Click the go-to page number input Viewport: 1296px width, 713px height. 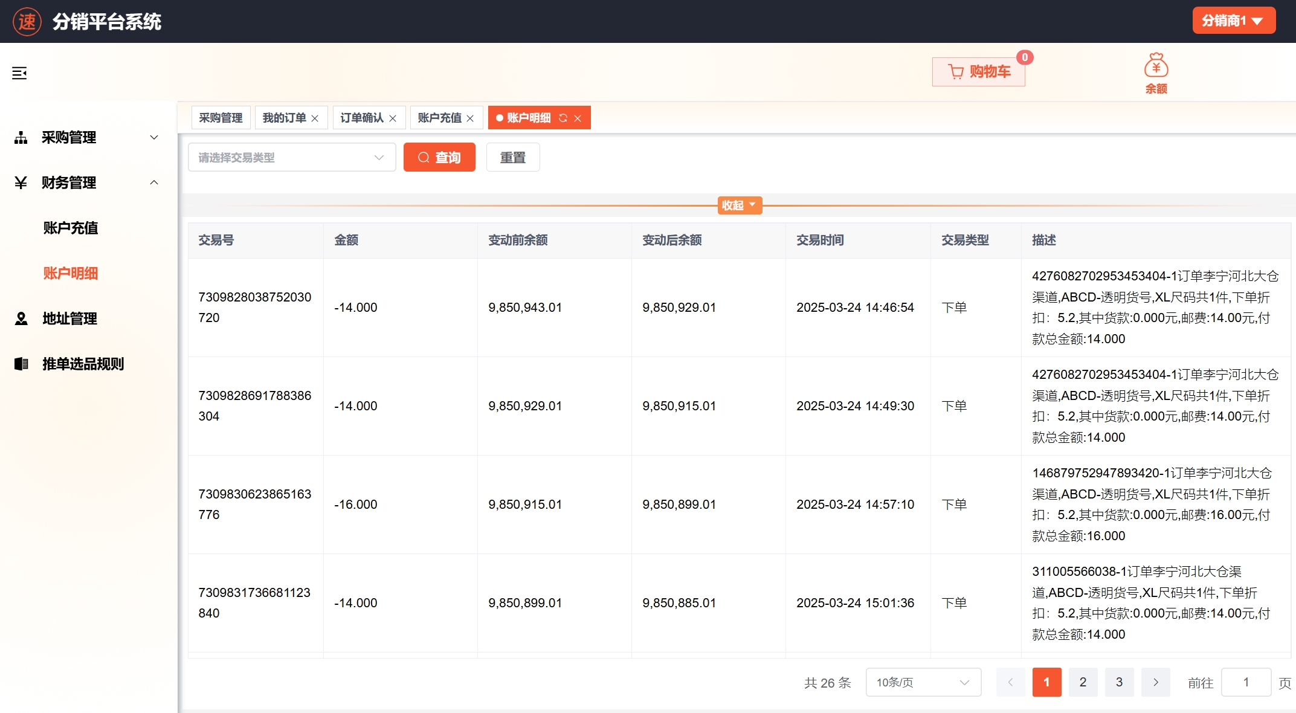click(1245, 682)
